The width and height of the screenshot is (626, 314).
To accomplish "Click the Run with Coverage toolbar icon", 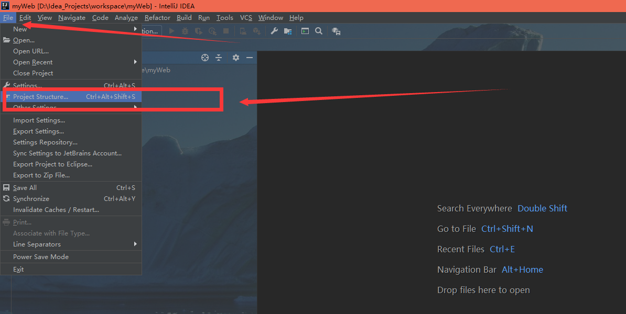I will pyautogui.click(x=198, y=31).
